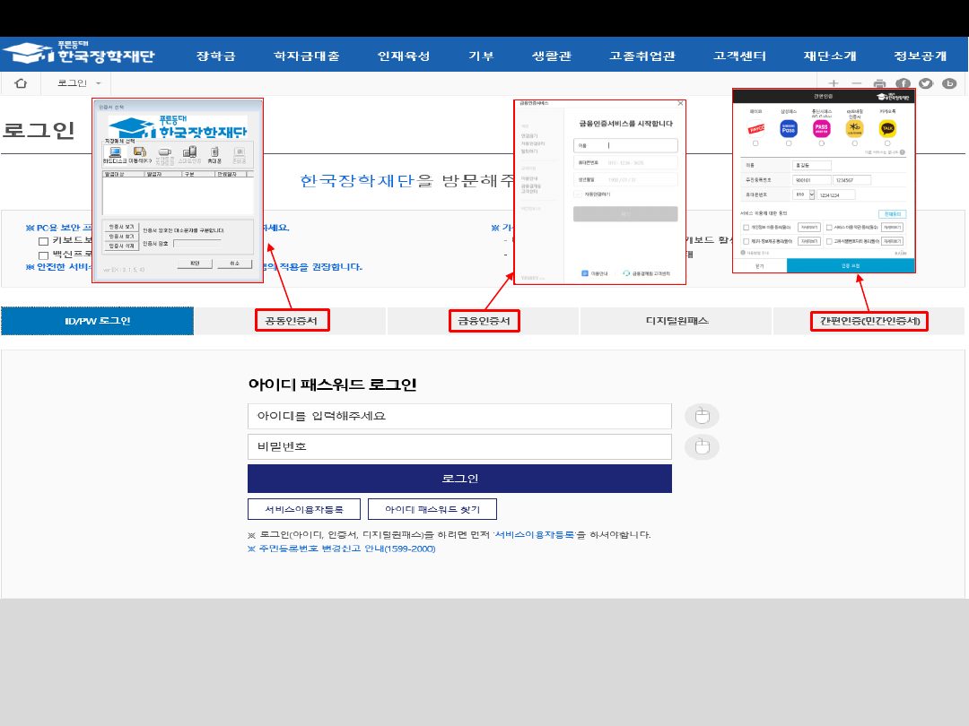Switch to the 간편인증(민간인증서) tab
The height and width of the screenshot is (726, 969).
(869, 321)
